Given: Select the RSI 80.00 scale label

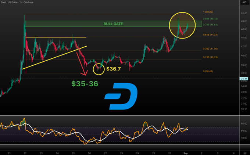Looking at the screenshot, I should point(244,123).
